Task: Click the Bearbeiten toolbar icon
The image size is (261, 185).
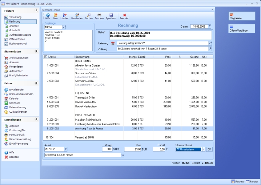Action: (77, 16)
